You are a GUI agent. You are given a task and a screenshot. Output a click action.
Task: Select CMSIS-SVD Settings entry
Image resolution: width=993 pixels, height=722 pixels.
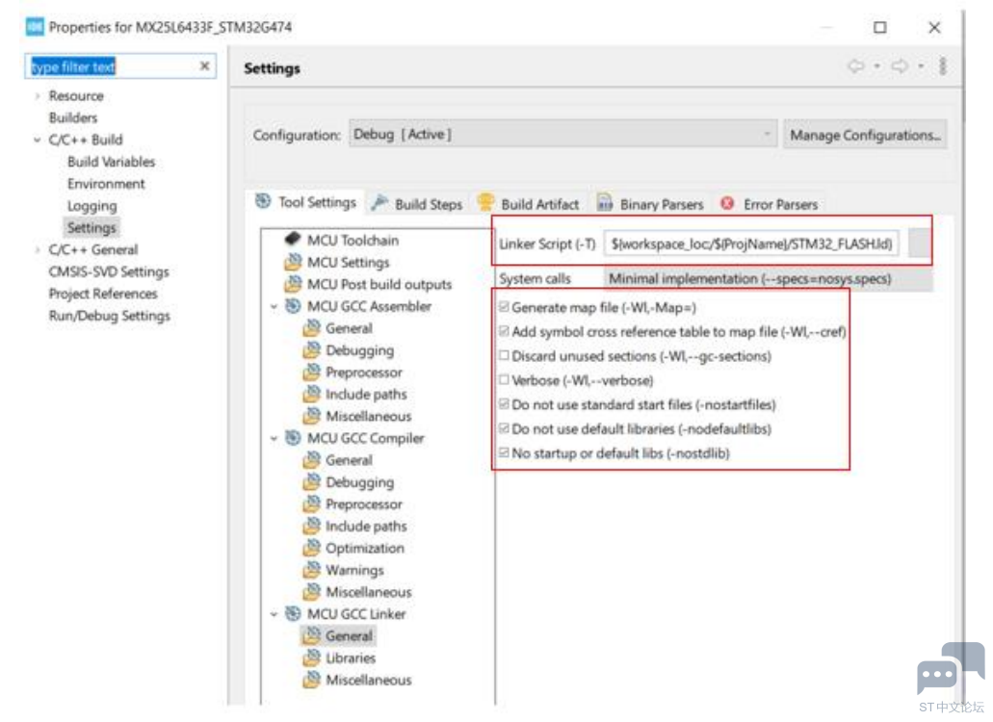[108, 272]
